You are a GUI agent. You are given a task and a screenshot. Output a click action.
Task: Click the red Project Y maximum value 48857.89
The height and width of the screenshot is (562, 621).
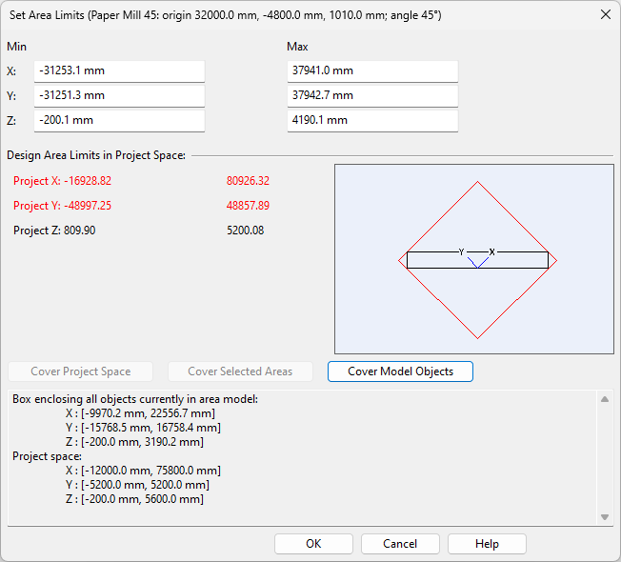(248, 206)
